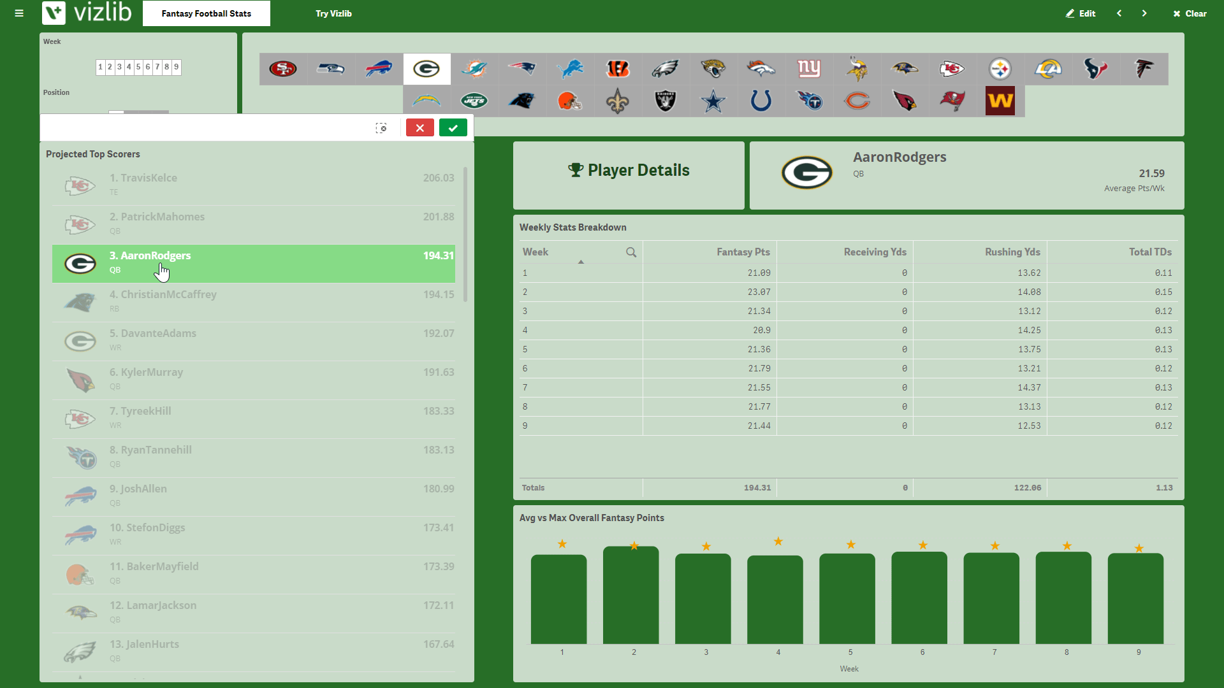This screenshot has height=688, width=1224.
Task: Filter by week 2 box
Action: (110, 67)
